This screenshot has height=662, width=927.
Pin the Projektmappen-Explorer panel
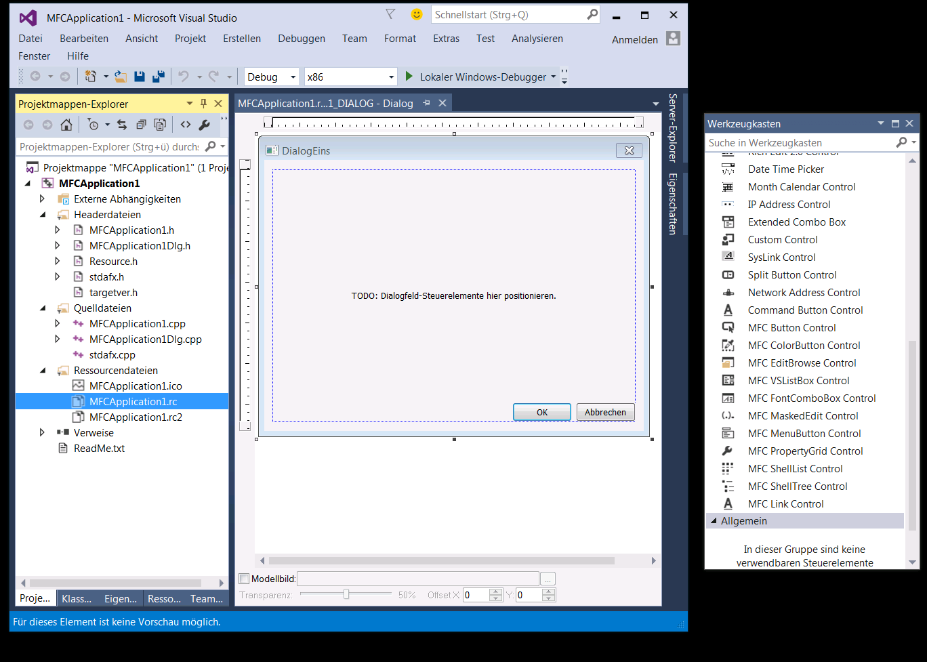(203, 104)
